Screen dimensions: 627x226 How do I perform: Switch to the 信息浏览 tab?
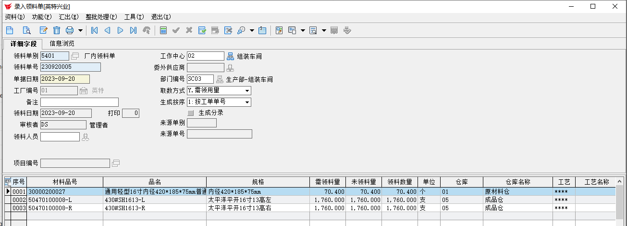[62, 44]
